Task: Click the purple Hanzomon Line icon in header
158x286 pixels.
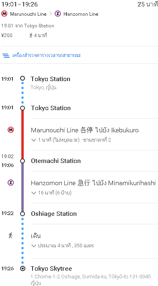Action: (57, 14)
